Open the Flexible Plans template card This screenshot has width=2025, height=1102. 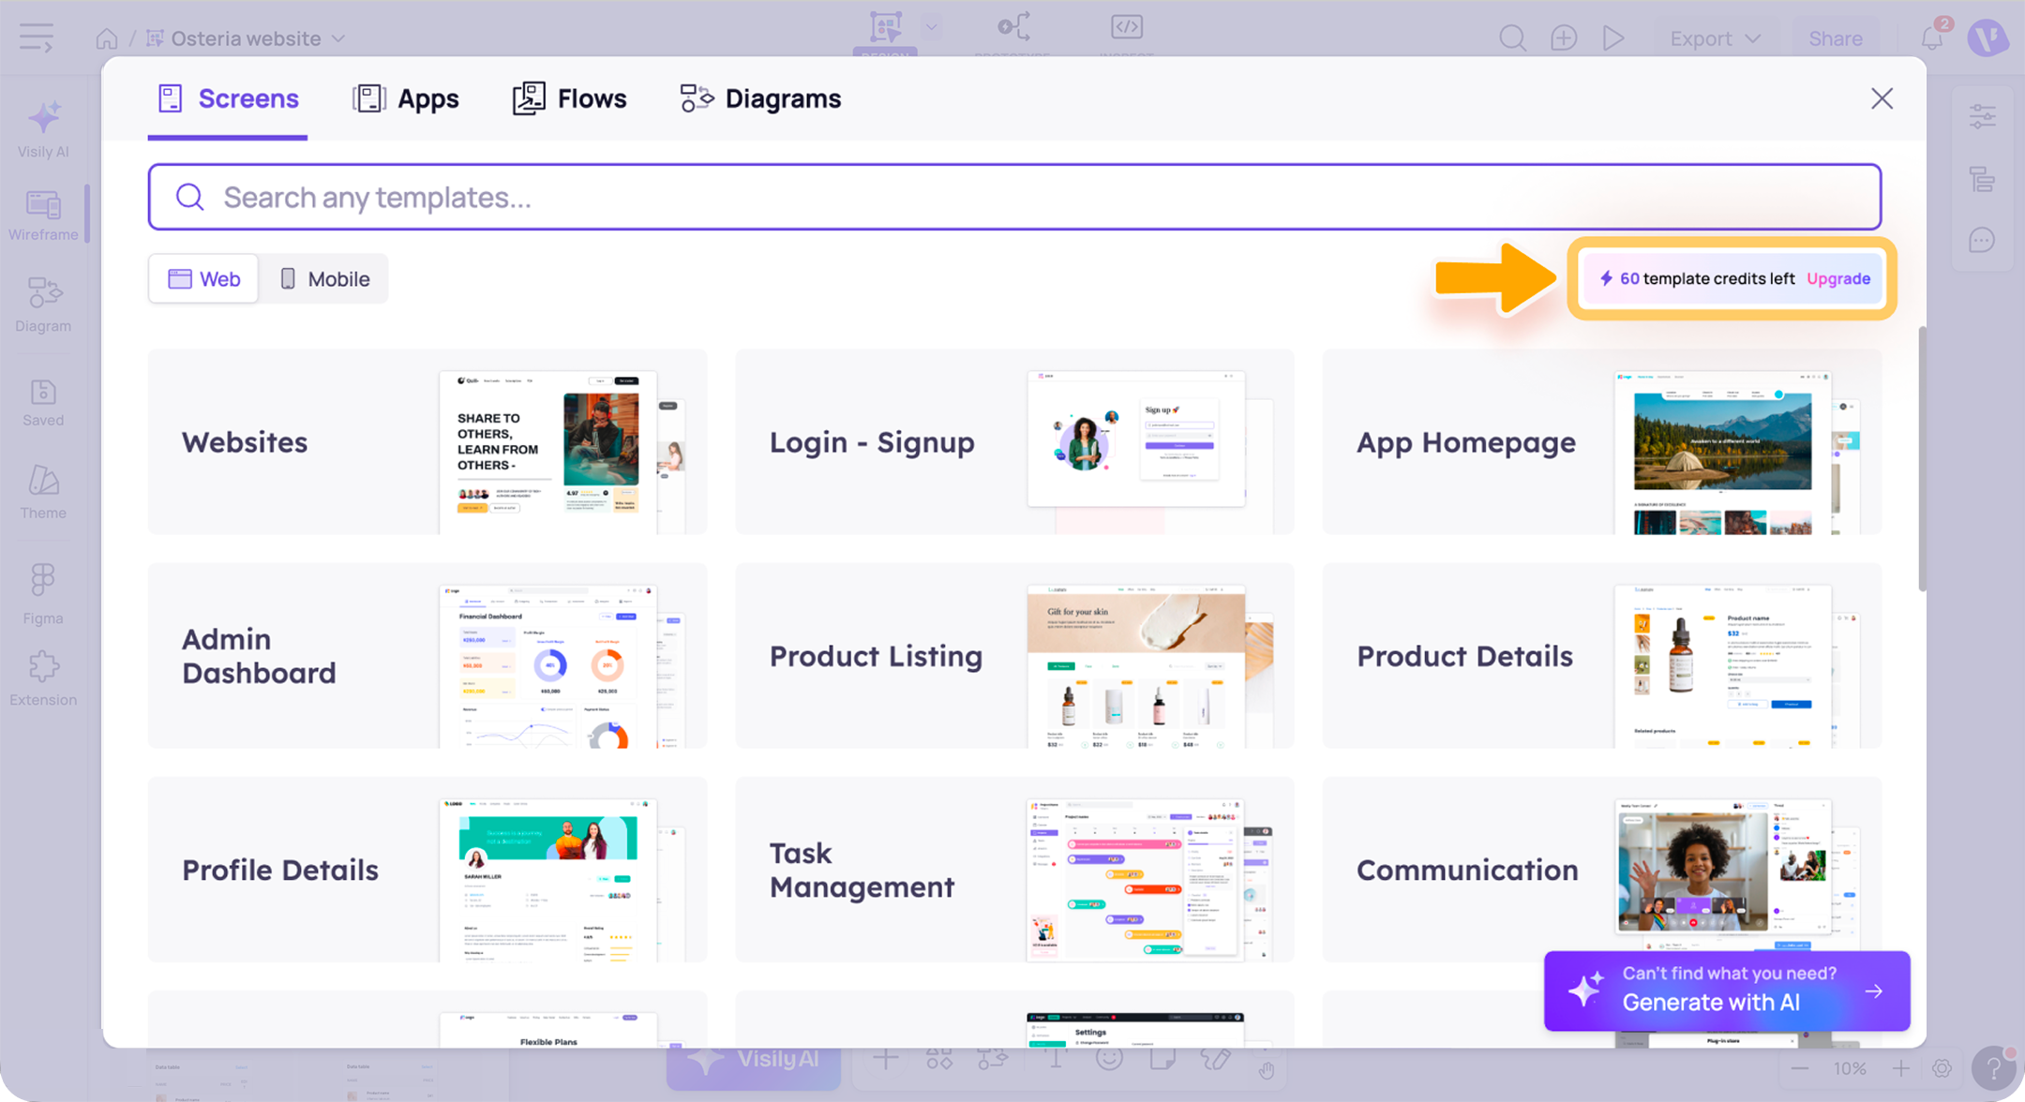tap(427, 1020)
